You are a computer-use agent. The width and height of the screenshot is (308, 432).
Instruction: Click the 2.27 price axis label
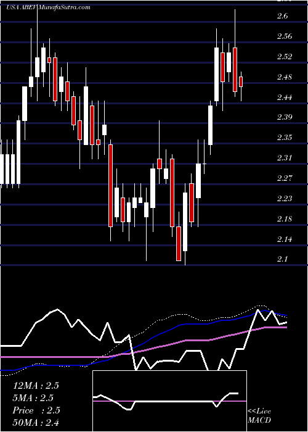click(285, 178)
